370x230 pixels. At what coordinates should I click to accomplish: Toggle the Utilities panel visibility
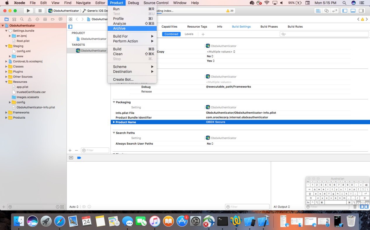pos(361,11)
